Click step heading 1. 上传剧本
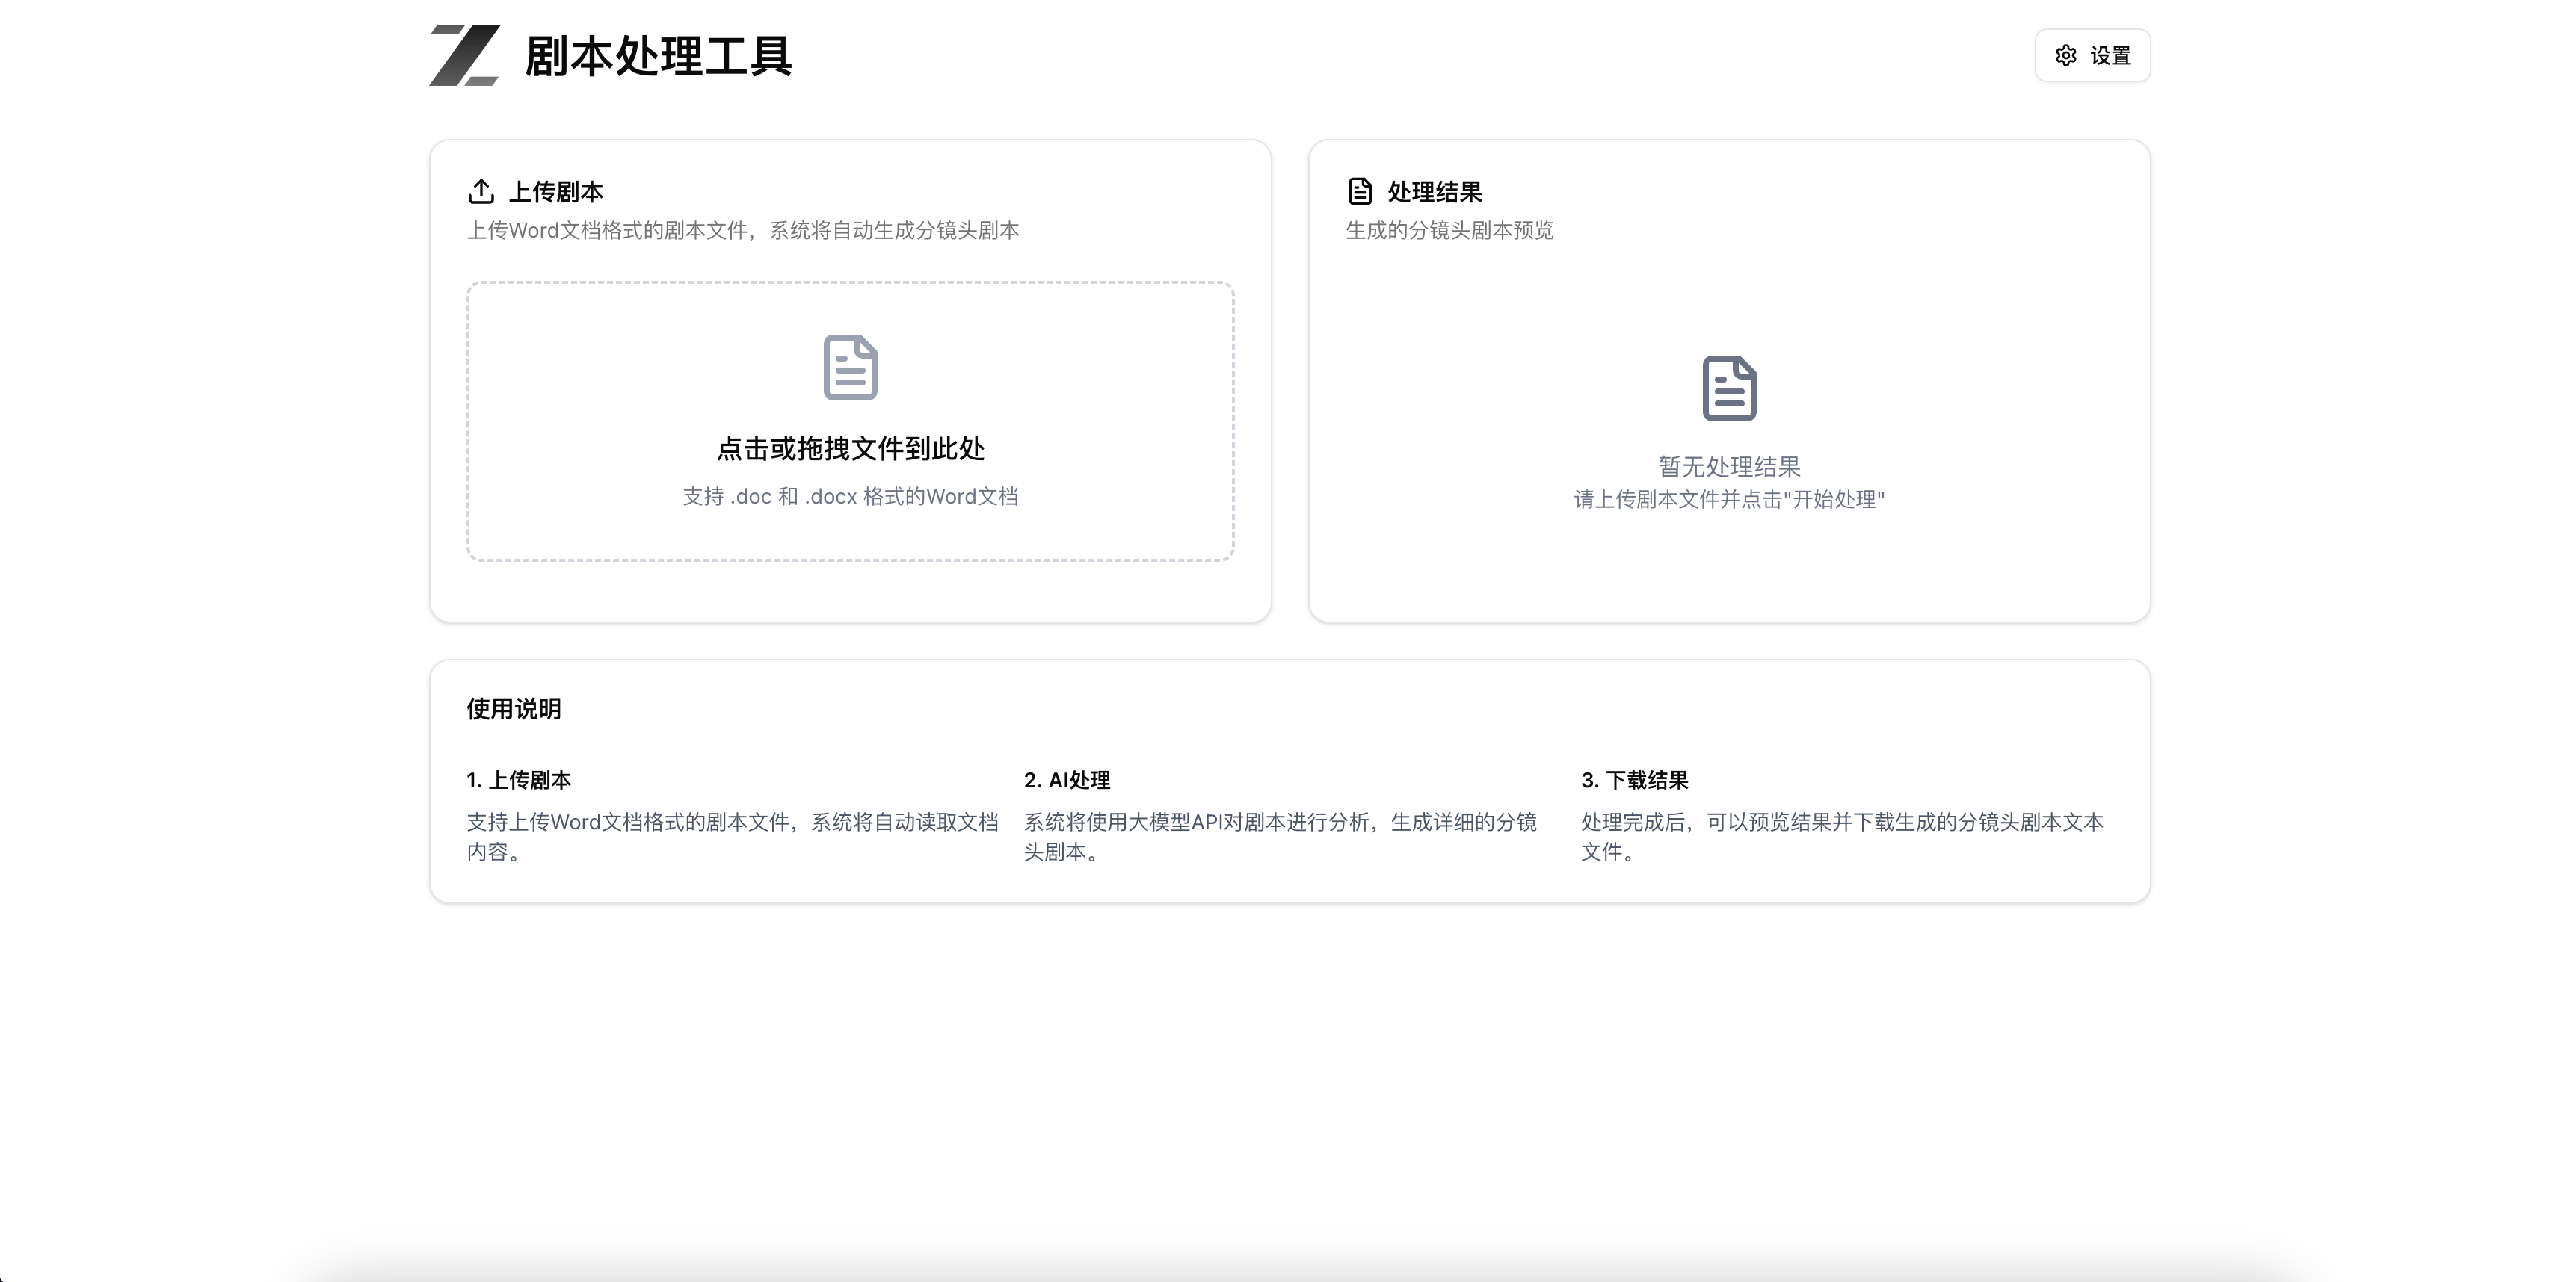The height and width of the screenshot is (1282, 2576). 519,779
